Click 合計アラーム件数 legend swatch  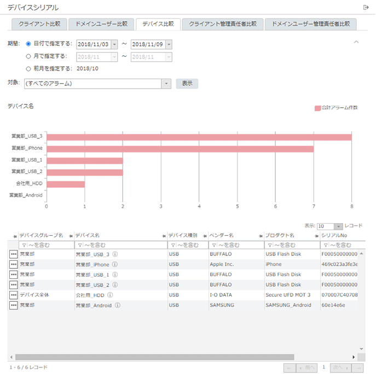(x=317, y=108)
